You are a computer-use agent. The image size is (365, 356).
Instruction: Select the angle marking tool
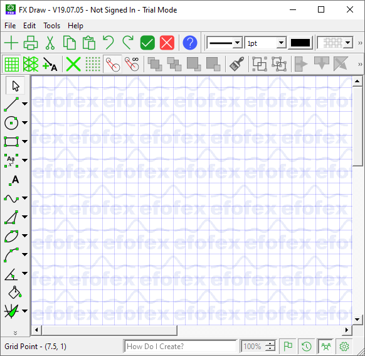point(11,274)
